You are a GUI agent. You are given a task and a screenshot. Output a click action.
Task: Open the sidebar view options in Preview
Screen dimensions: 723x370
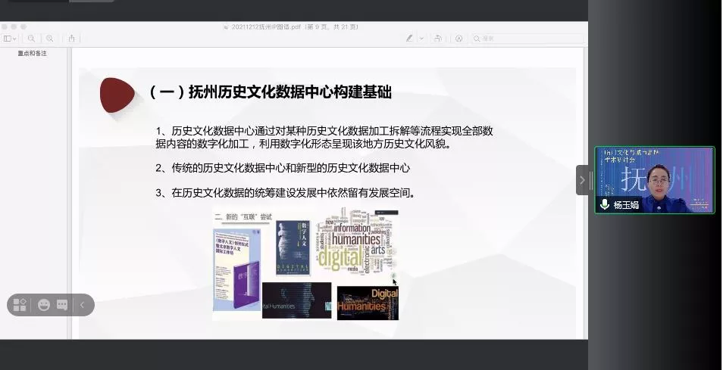10,39
